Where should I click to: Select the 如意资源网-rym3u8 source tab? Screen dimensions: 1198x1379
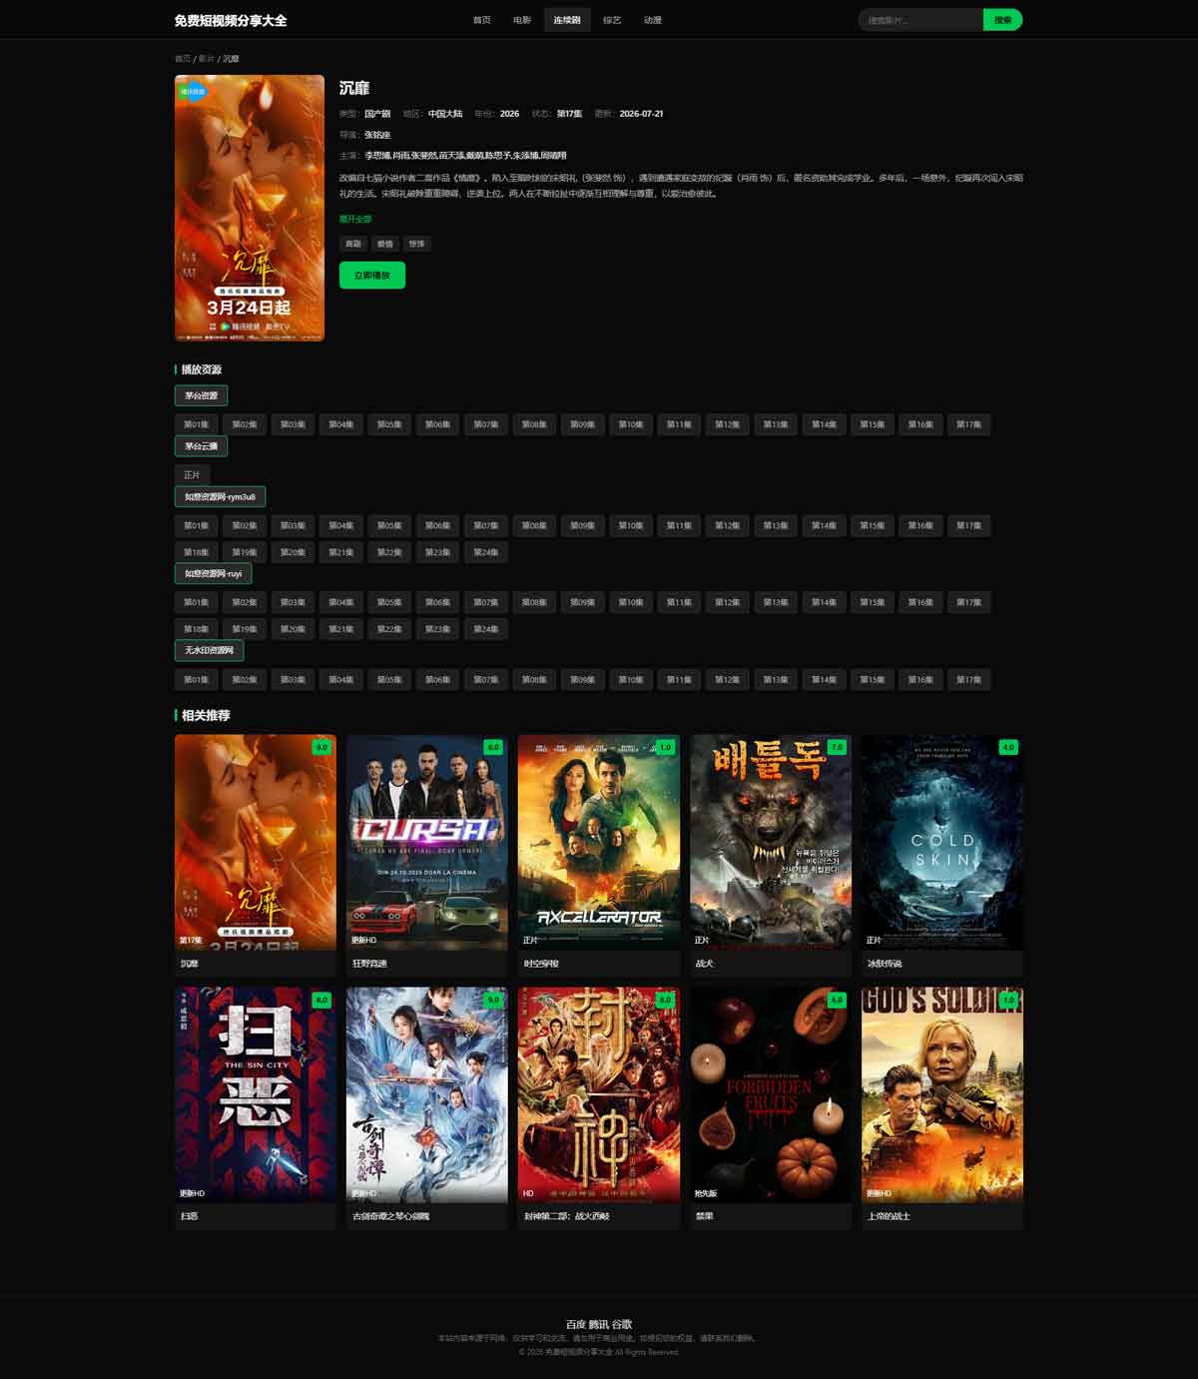click(x=220, y=496)
